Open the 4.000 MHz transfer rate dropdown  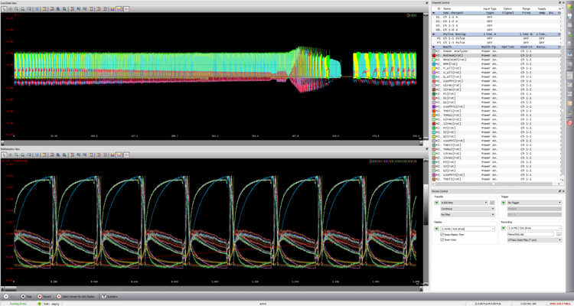(465, 203)
